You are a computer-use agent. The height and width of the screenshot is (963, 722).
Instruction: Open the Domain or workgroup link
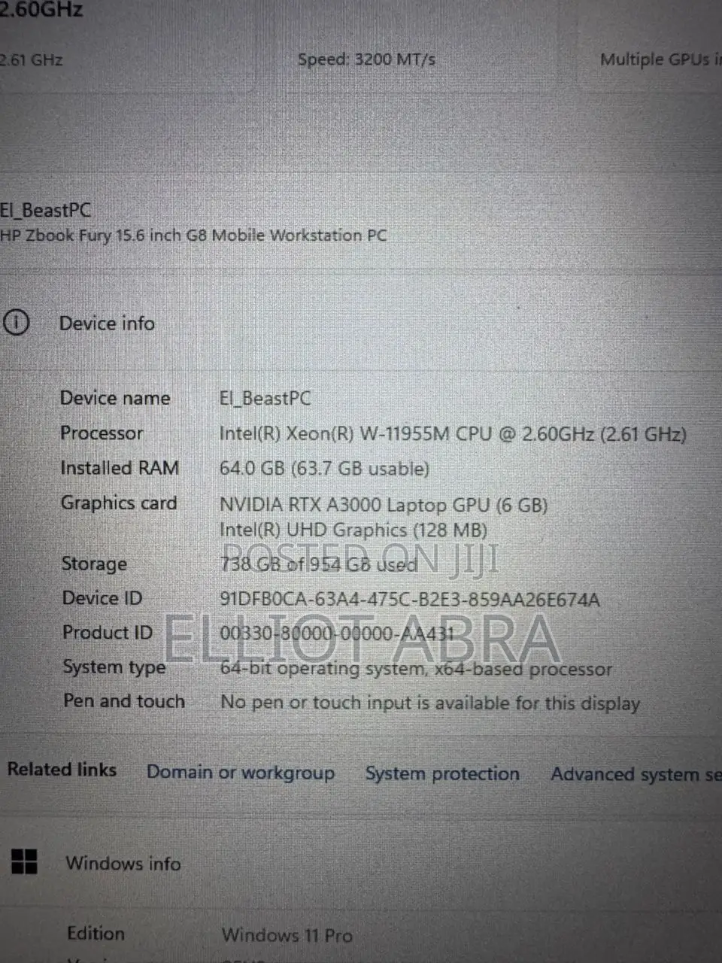click(x=241, y=773)
